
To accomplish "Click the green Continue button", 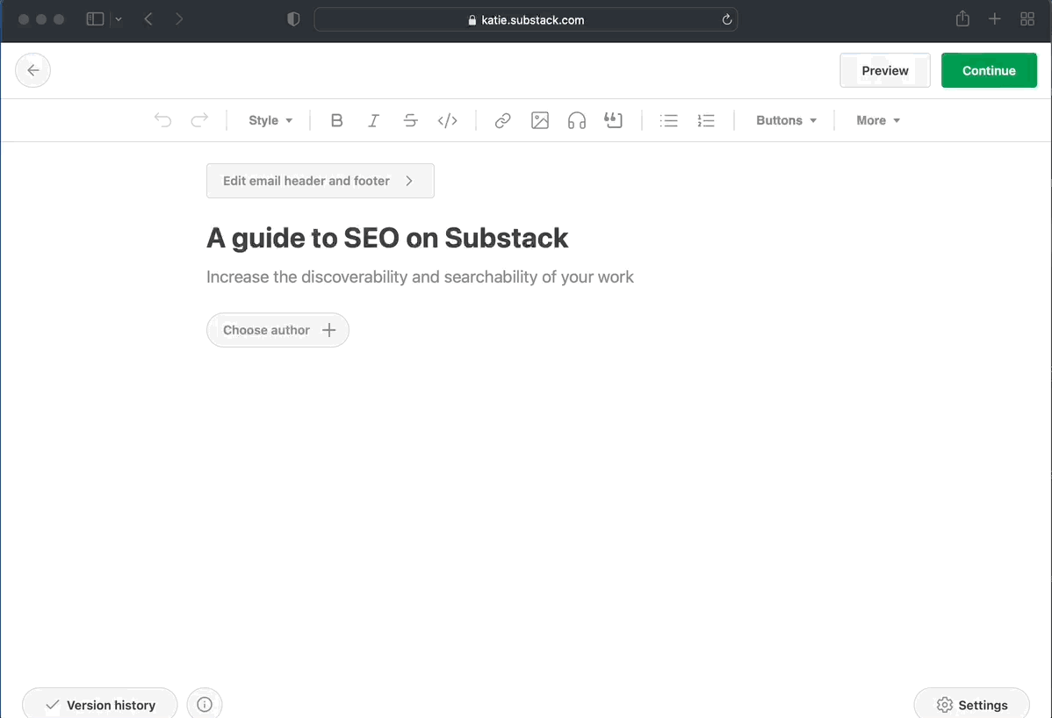I will point(989,70).
